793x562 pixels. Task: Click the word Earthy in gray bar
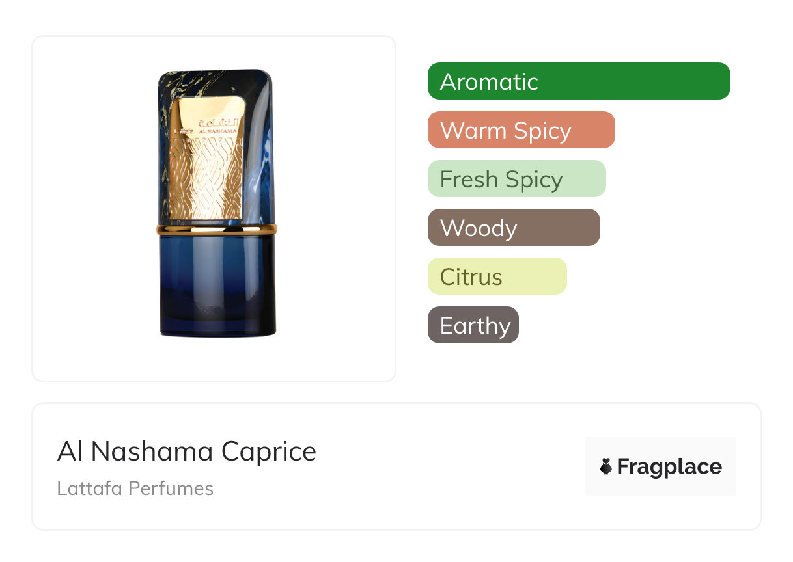click(475, 326)
